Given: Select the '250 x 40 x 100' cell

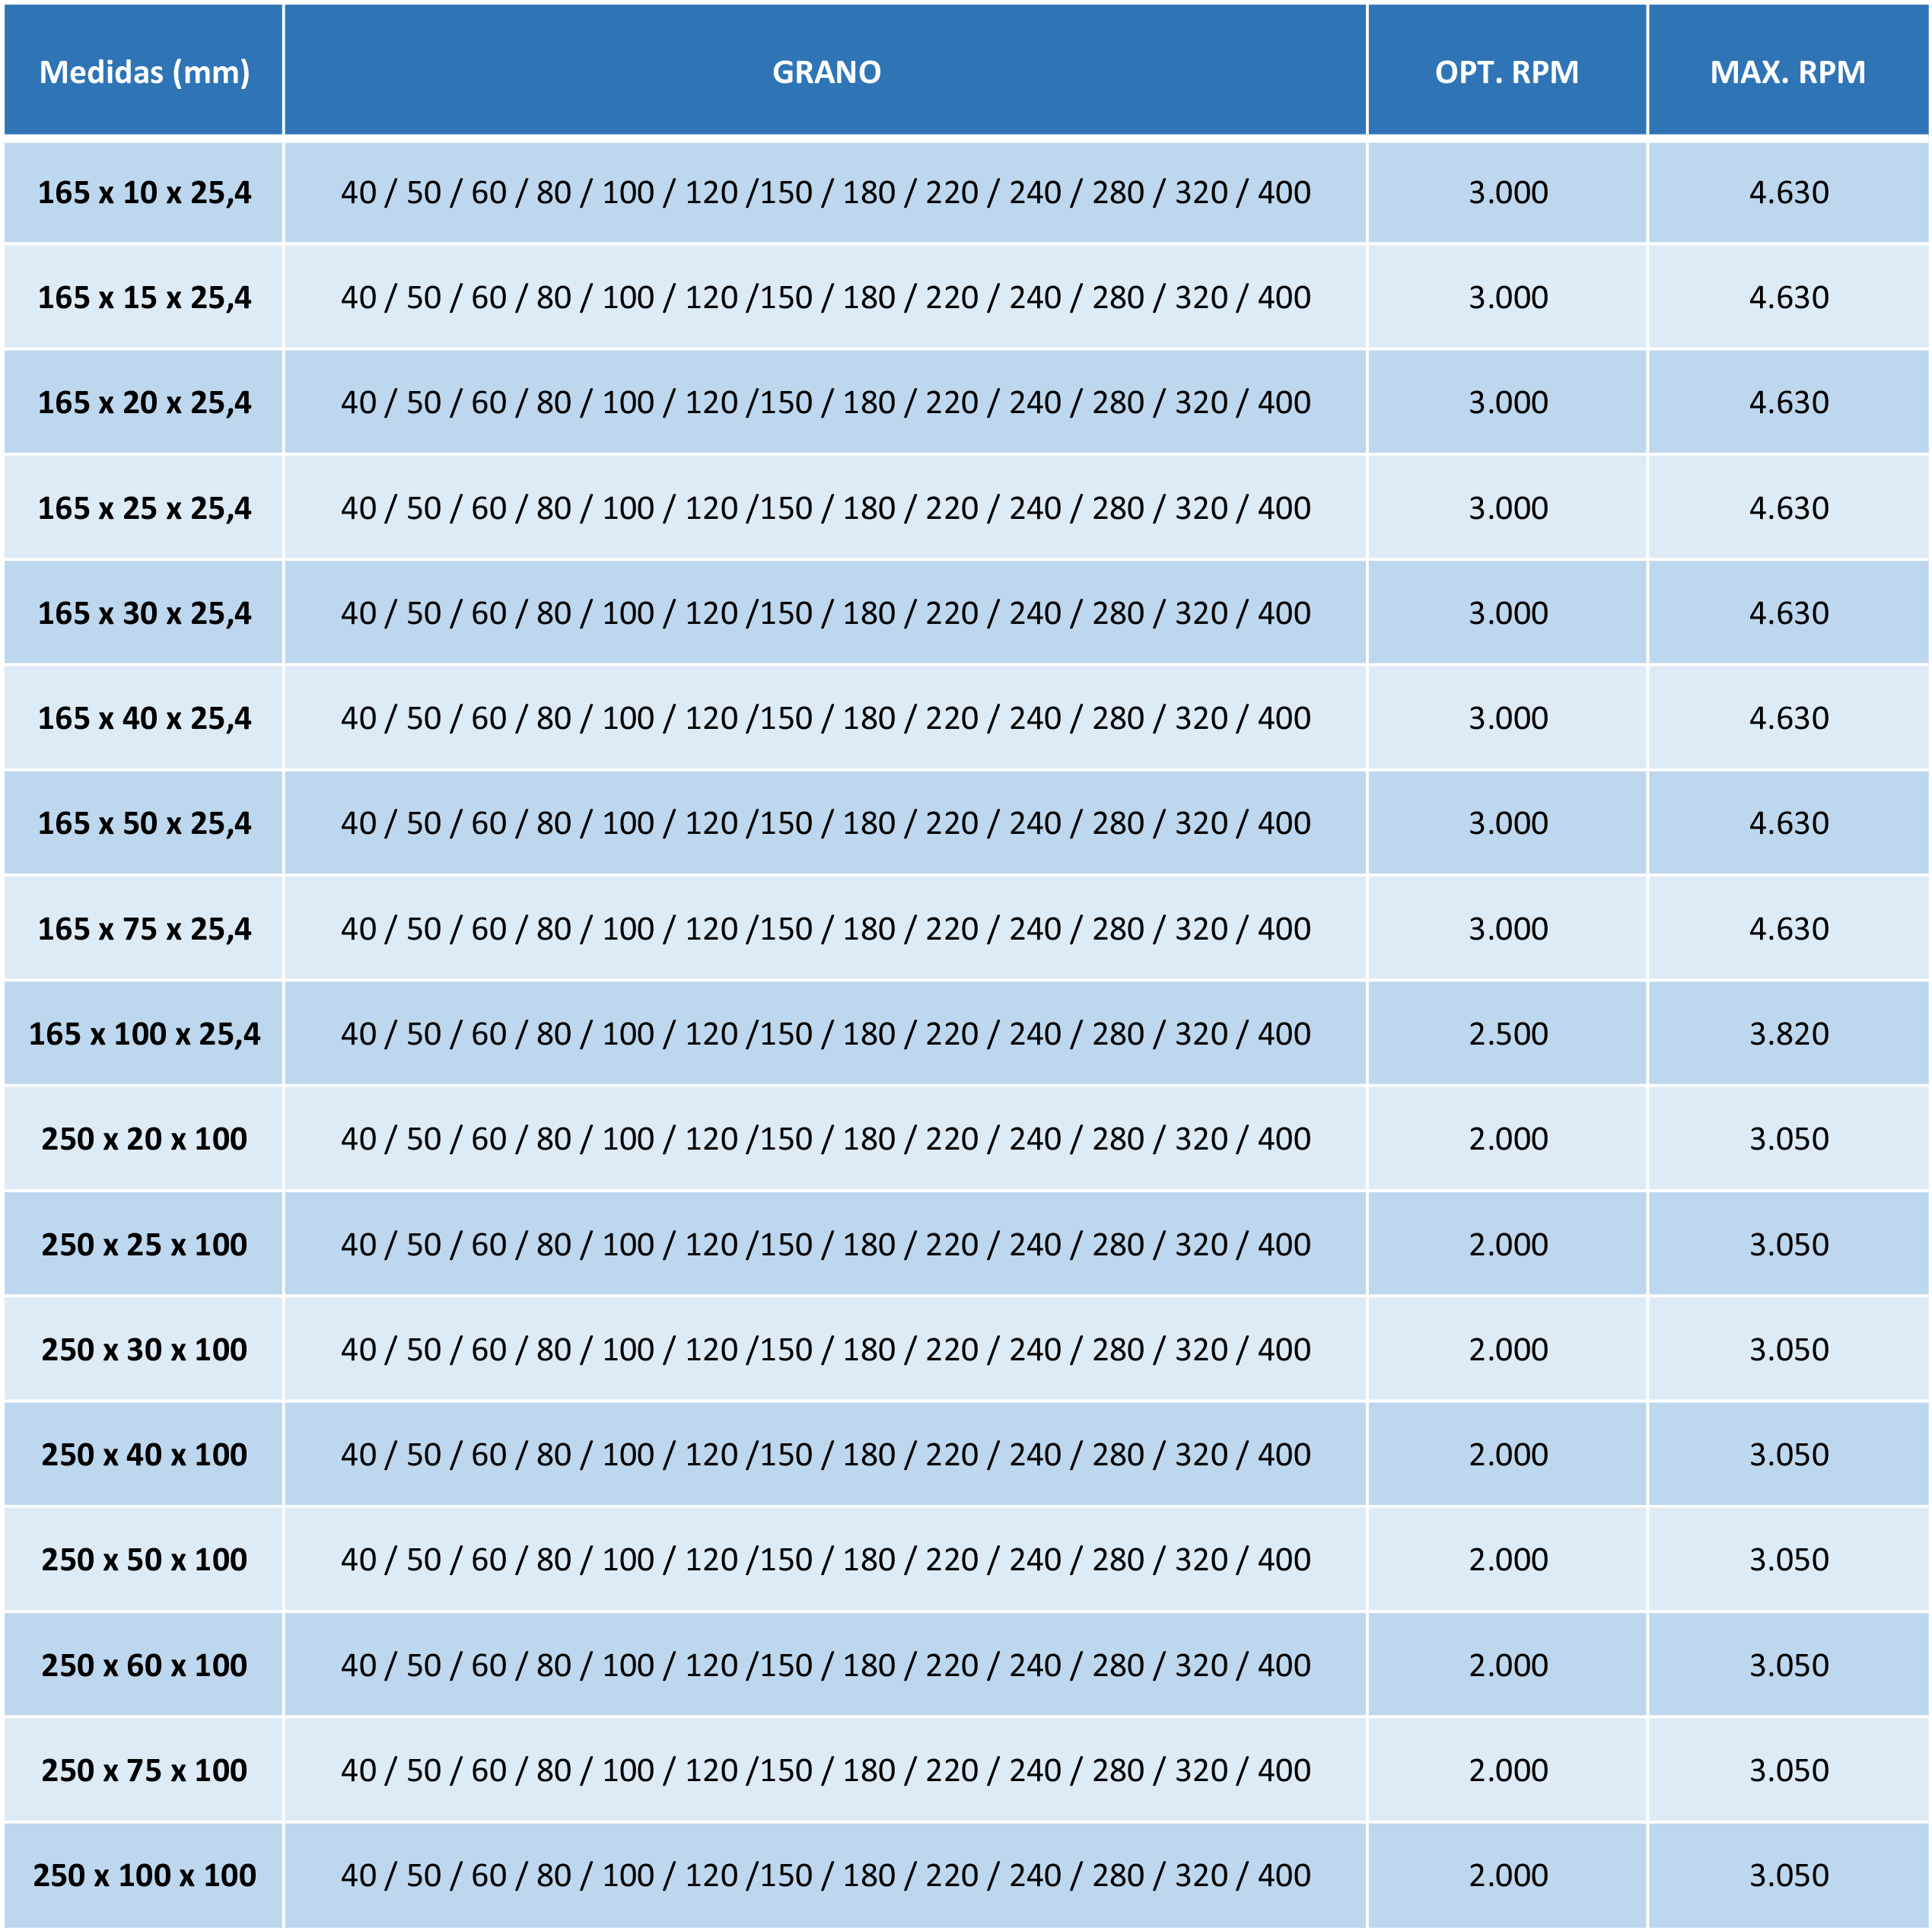Looking at the screenshot, I should (144, 1455).
